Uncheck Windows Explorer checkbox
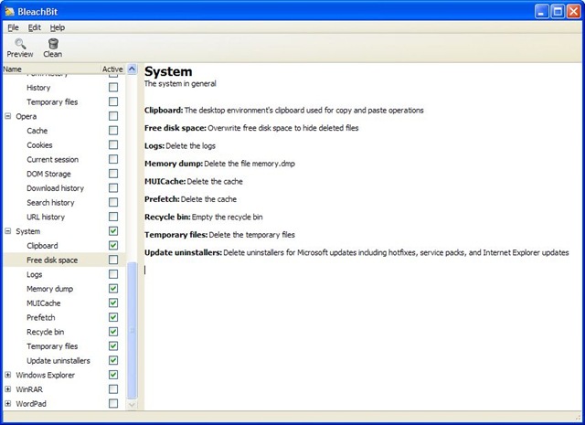The height and width of the screenshot is (425, 585). pos(113,375)
